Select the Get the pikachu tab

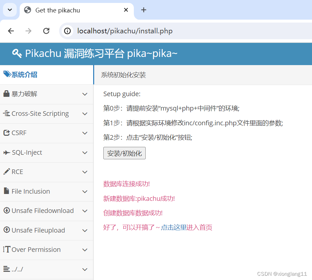coord(77,11)
